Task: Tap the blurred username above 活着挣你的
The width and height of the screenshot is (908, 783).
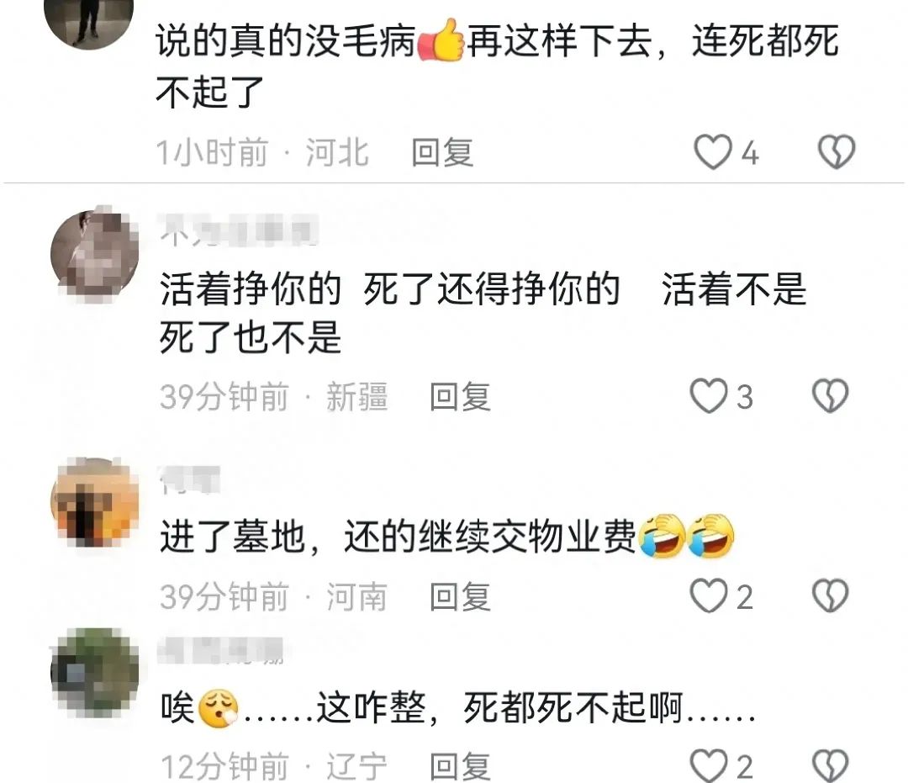Action: pyautogui.click(x=239, y=230)
